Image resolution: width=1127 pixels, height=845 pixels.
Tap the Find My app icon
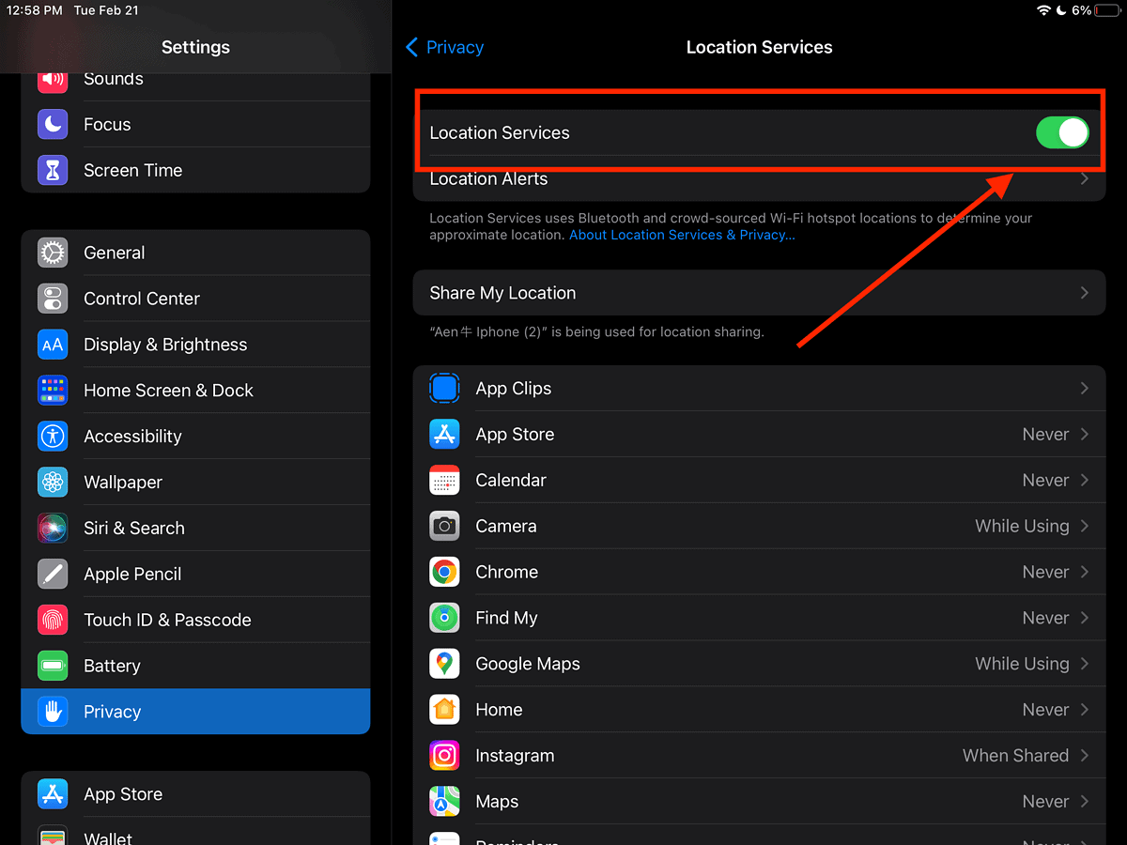coord(444,617)
